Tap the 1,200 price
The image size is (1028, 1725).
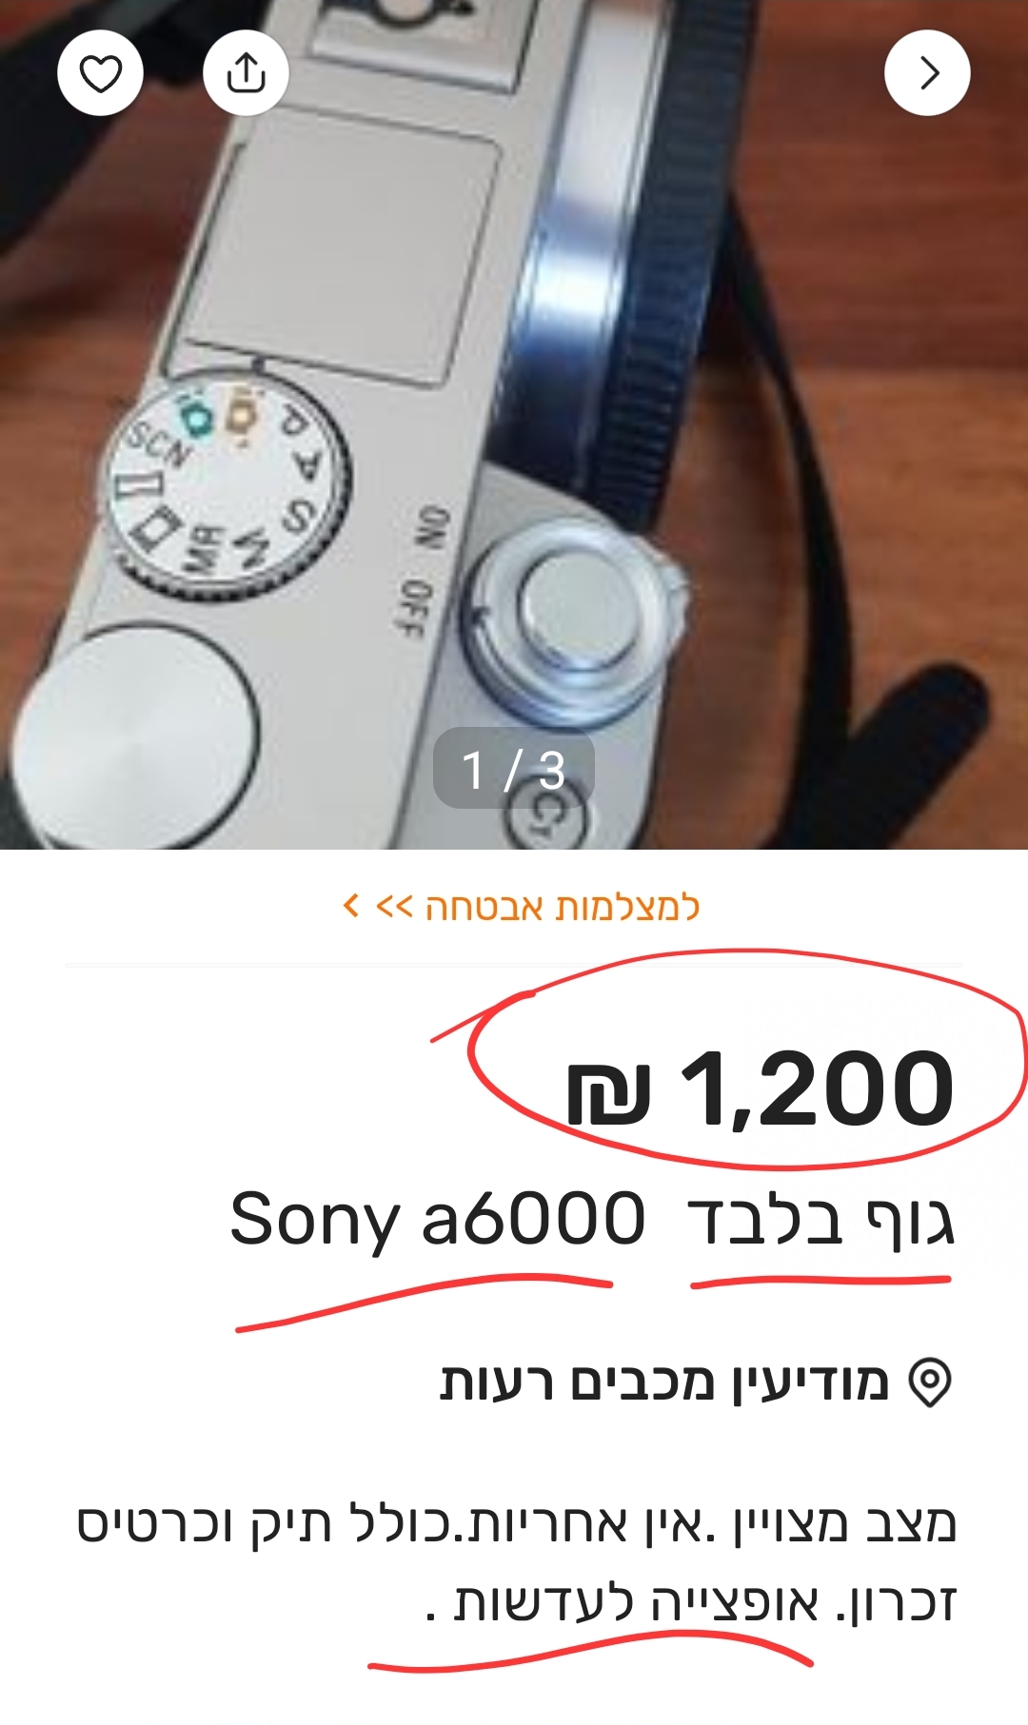pos(817,1088)
